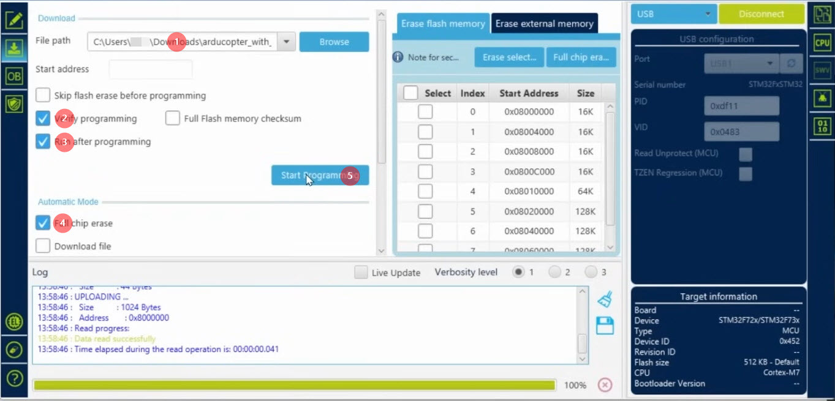Screen dimensions: 835x401
Task: Open the Option Bytes (OB) panel
Action: point(14,76)
